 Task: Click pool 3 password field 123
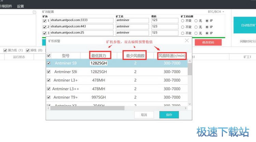tap(165, 33)
